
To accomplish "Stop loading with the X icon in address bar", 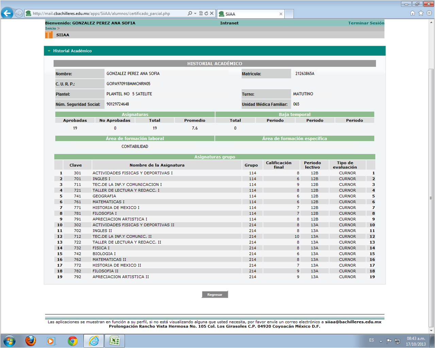I will tap(212, 13).
